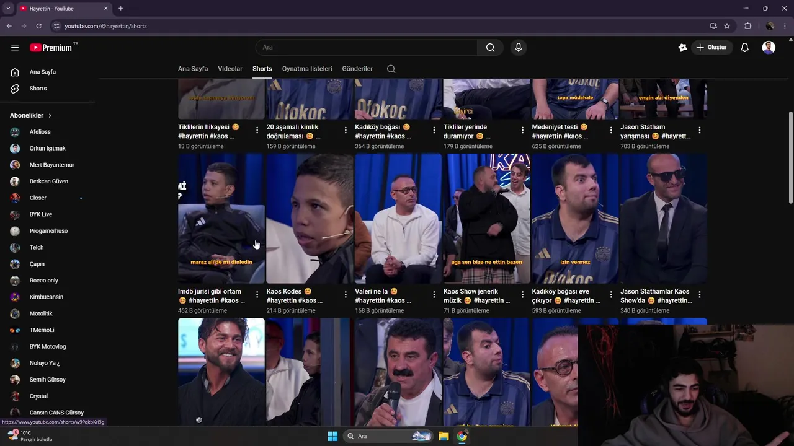The width and height of the screenshot is (794, 446).
Task: Open the Chrome tab search dropdown
Action: click(x=8, y=9)
